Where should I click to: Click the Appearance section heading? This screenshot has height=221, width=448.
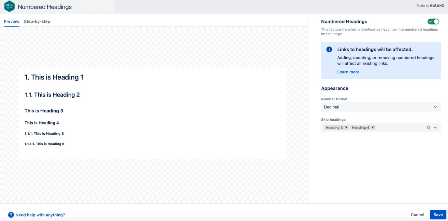(x=334, y=88)
